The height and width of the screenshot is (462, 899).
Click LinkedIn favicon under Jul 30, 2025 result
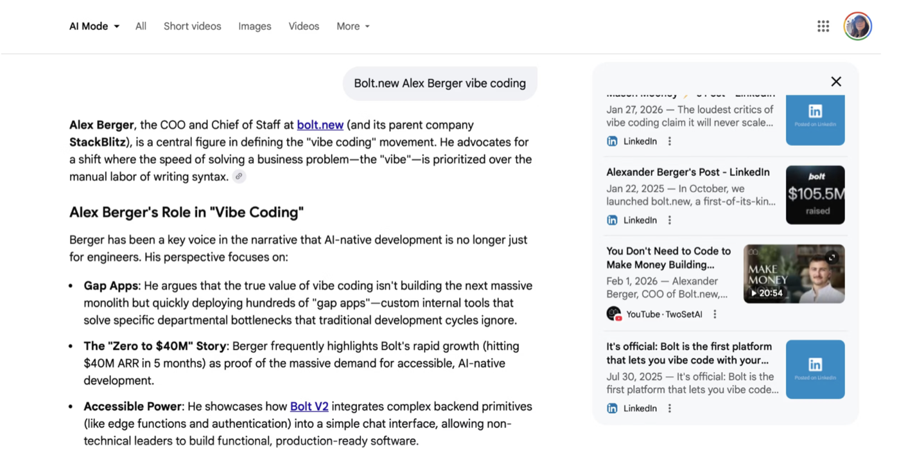612,409
